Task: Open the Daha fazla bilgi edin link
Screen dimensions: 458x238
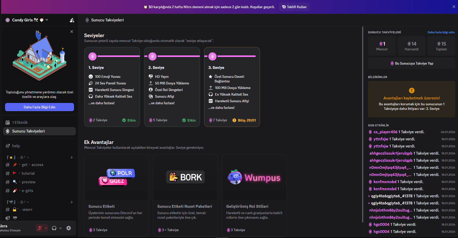Action: click(x=441, y=32)
